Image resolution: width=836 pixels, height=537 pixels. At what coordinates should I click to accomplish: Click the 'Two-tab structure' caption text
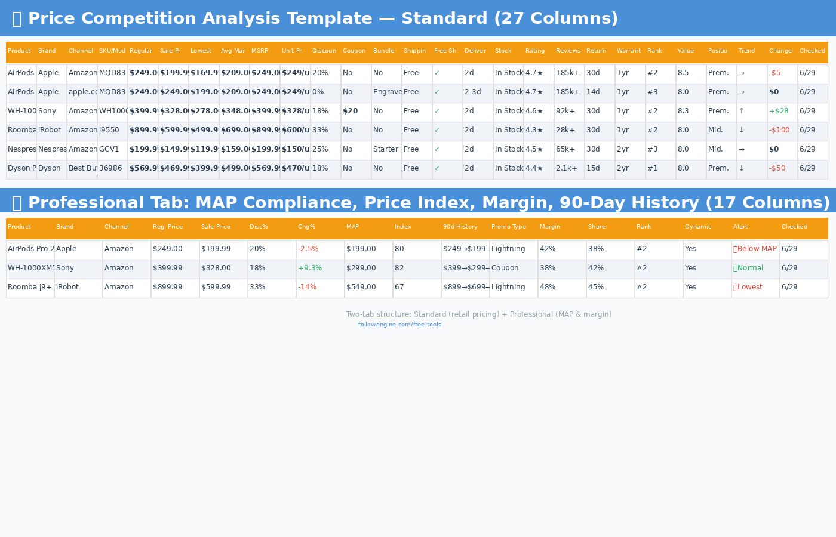pos(479,314)
